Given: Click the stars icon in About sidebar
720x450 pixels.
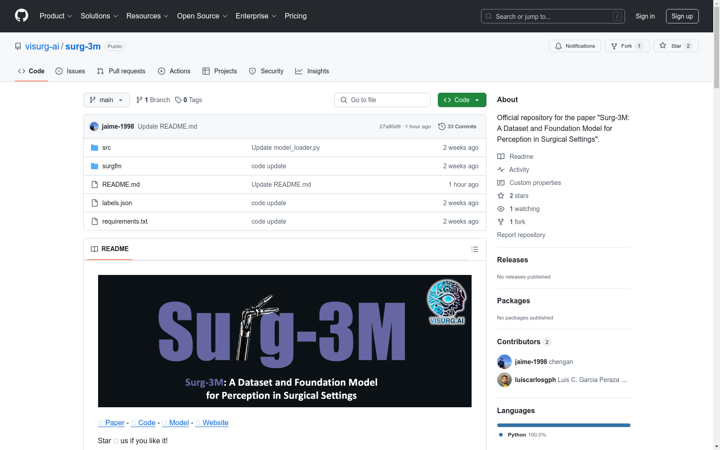Looking at the screenshot, I should 501,196.
